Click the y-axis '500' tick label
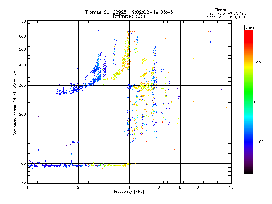Image resolution: width=272 pixels, height=204 pixels. pos(22,49)
